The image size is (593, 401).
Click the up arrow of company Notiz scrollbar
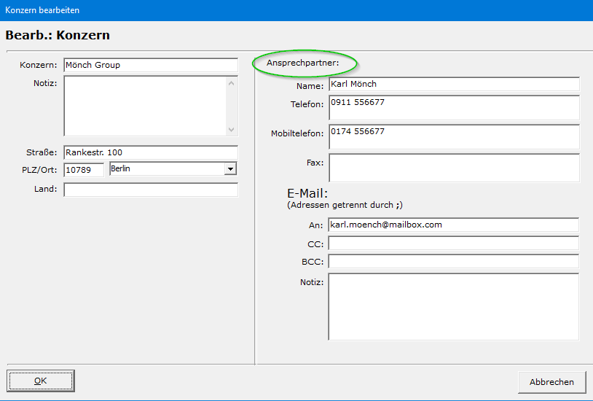232,83
